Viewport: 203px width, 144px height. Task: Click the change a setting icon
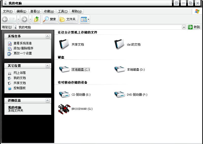[10, 54]
